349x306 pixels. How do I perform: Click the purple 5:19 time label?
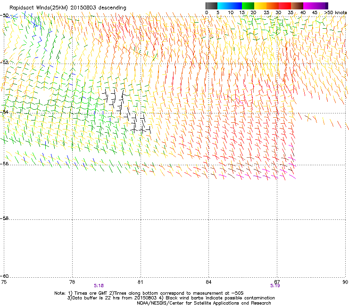pyautogui.click(x=275, y=286)
